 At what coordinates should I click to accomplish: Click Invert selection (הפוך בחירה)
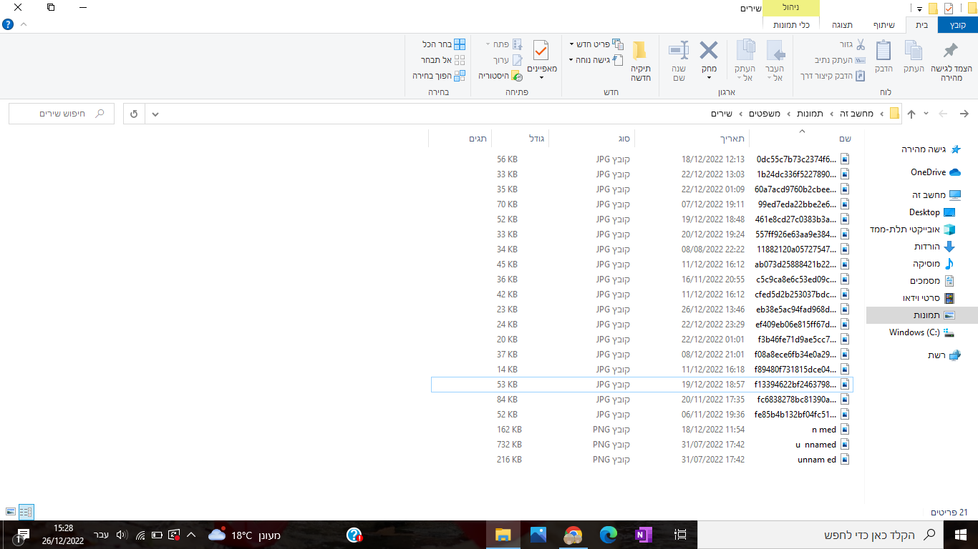tap(439, 75)
